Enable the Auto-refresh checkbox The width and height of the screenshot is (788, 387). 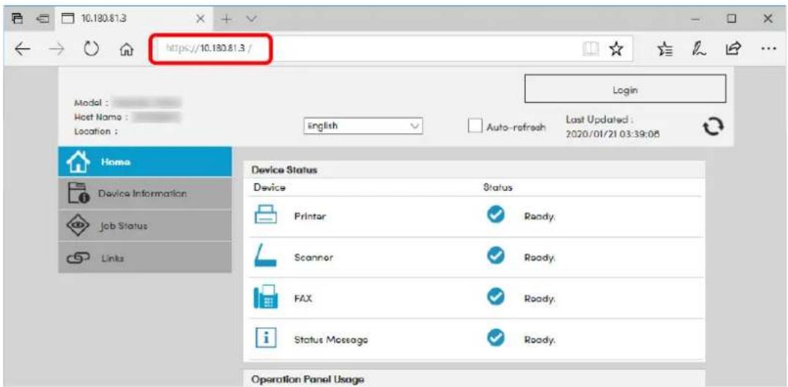[475, 127]
